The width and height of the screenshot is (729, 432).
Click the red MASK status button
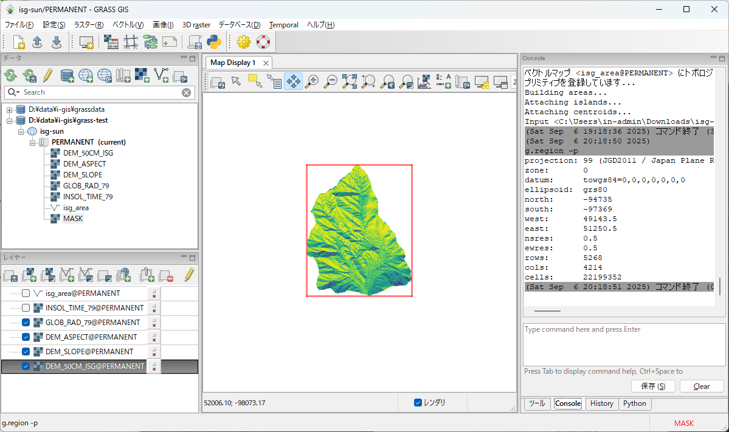tap(684, 423)
